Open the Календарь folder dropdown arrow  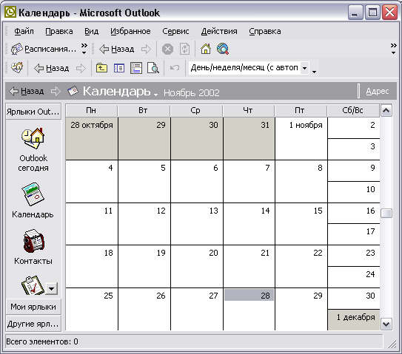click(x=155, y=95)
